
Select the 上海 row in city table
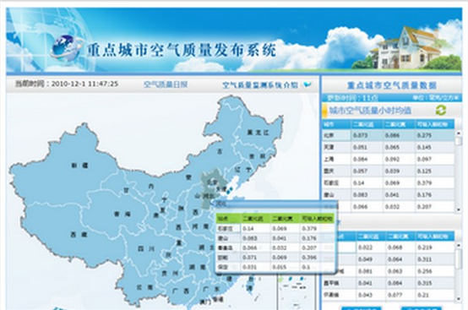pyautogui.click(x=388, y=159)
